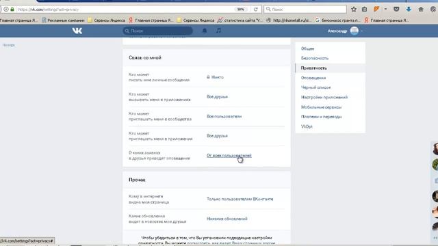438x246 pixels.
Task: Open Все друзья for app invites
Action: click(x=217, y=136)
